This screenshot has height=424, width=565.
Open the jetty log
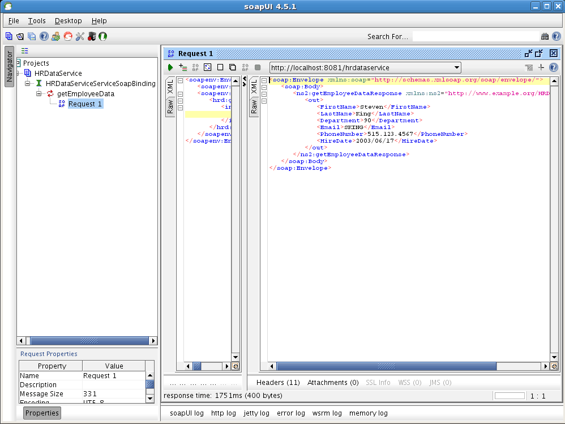256,413
